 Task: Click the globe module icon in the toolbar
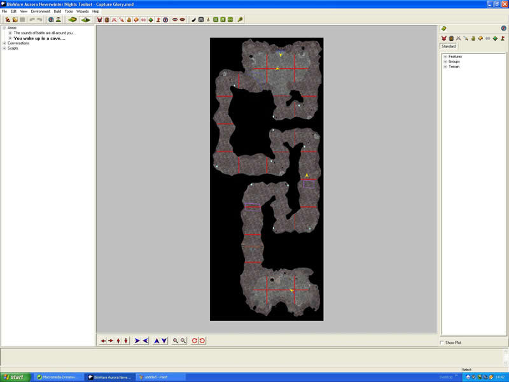click(x=51, y=20)
